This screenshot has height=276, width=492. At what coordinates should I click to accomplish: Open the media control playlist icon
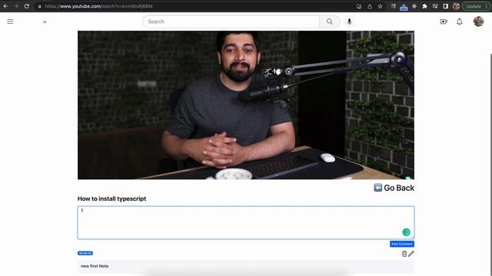(x=435, y=6)
